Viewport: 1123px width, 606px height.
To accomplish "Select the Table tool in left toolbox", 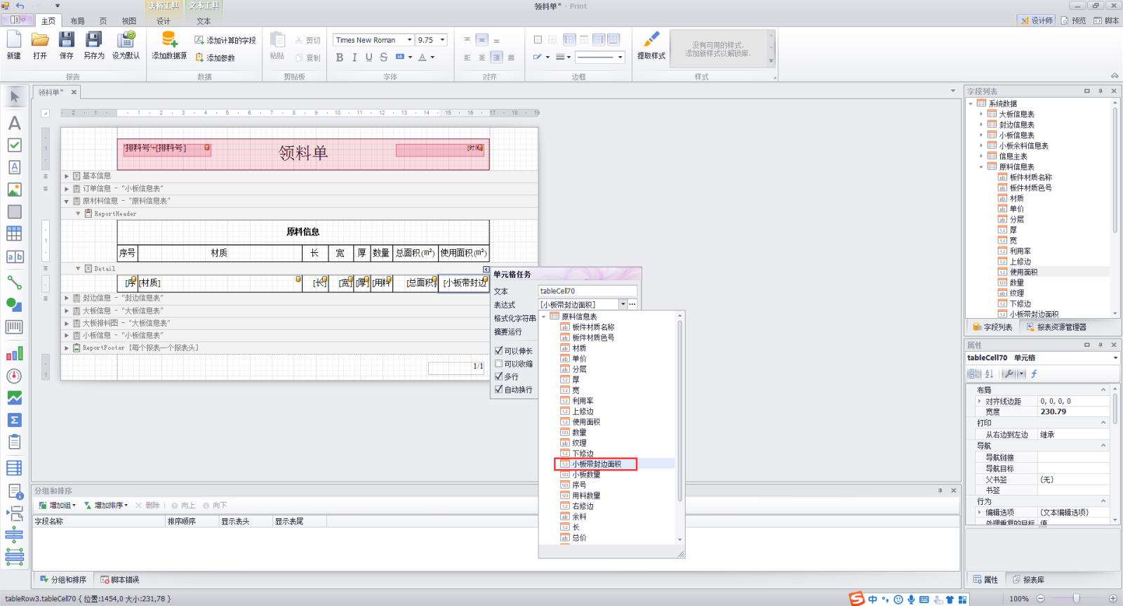I will tap(14, 234).
